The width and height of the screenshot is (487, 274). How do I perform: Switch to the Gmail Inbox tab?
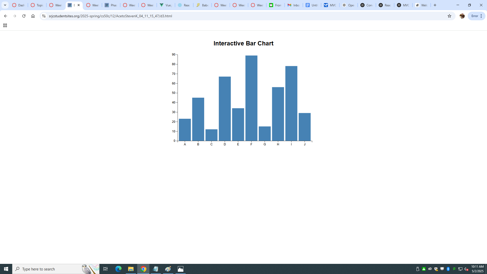(293, 5)
